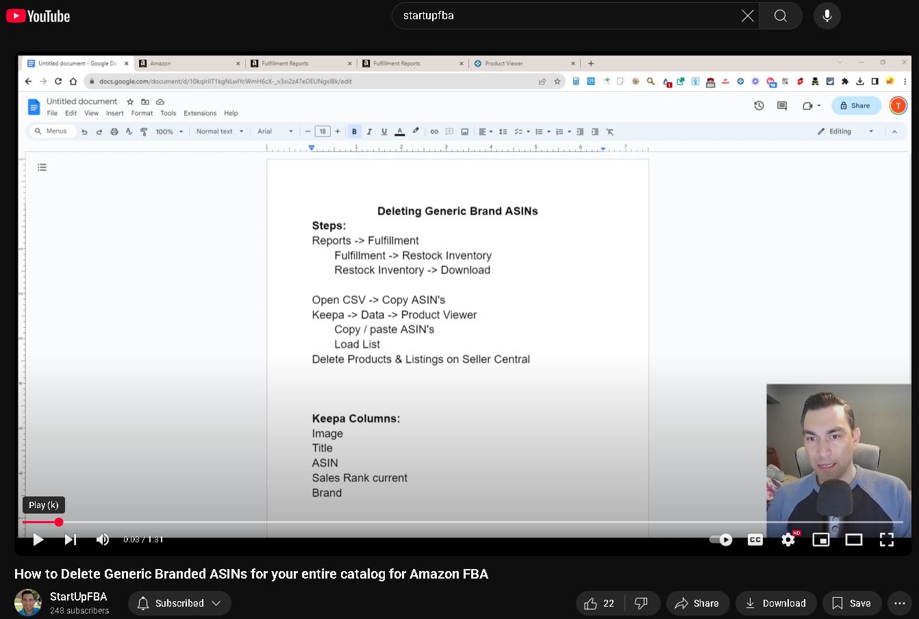
Task: Select the underline formatting icon
Action: coord(384,131)
